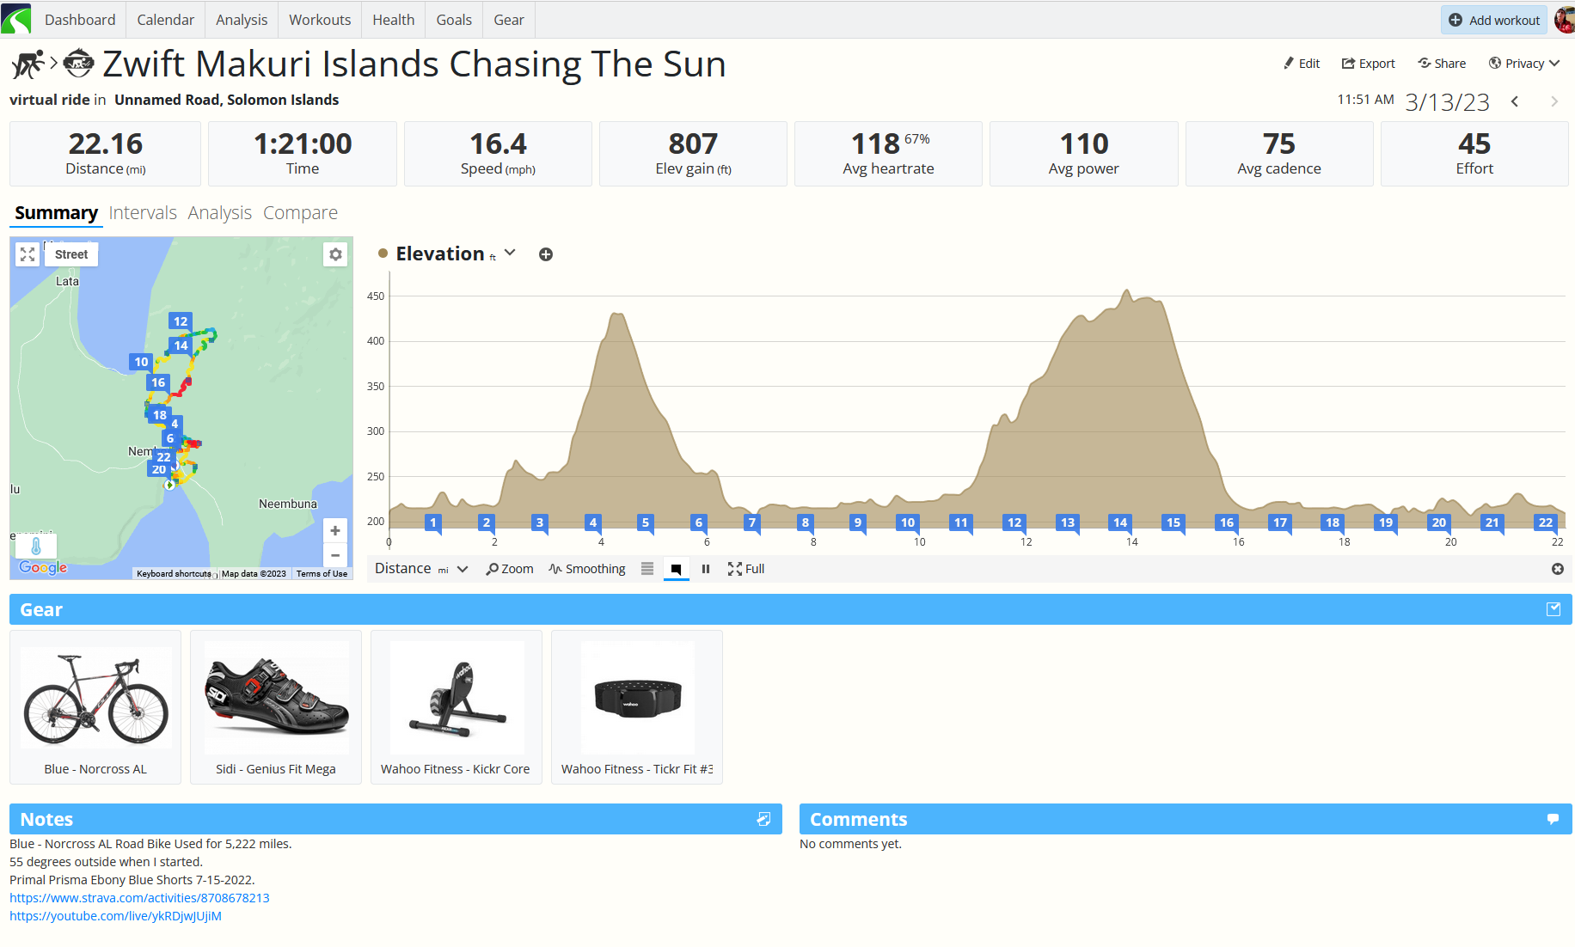Viewport: 1575px width, 947px height.
Task: Close the chart toolbar with the X icon
Action: pyautogui.click(x=1557, y=569)
